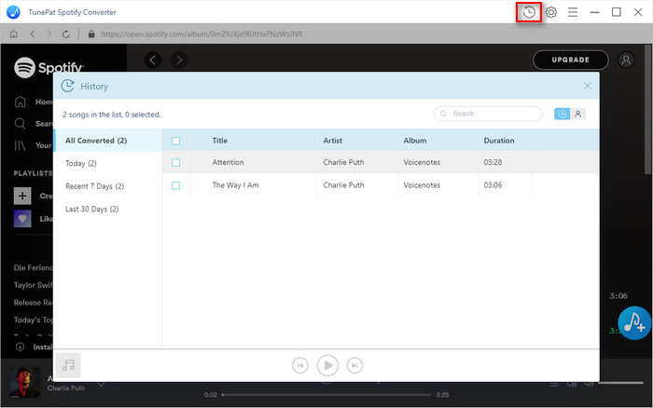This screenshot has width=653, height=408.
Task: Switch to the view-by-artist person toggle
Action: tap(577, 114)
